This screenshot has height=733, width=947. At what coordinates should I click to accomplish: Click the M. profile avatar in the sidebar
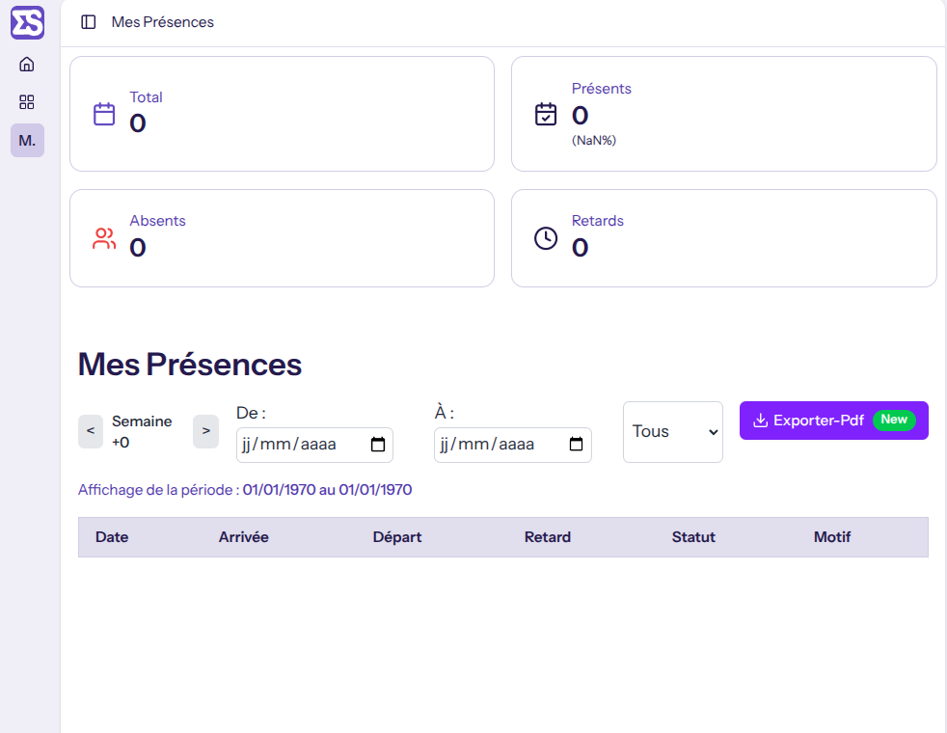[x=26, y=140]
